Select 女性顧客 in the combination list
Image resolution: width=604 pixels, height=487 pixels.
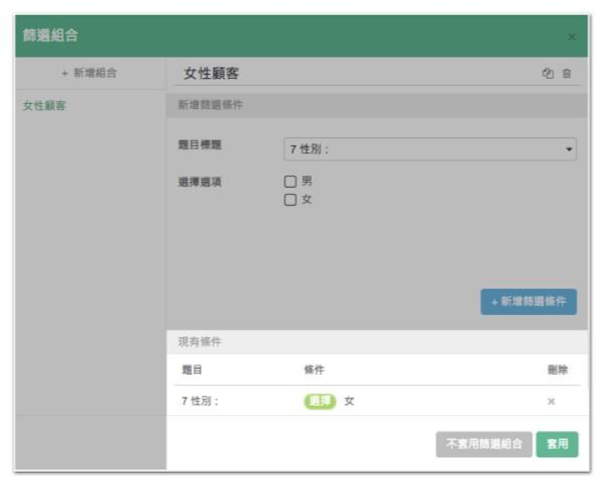click(45, 106)
